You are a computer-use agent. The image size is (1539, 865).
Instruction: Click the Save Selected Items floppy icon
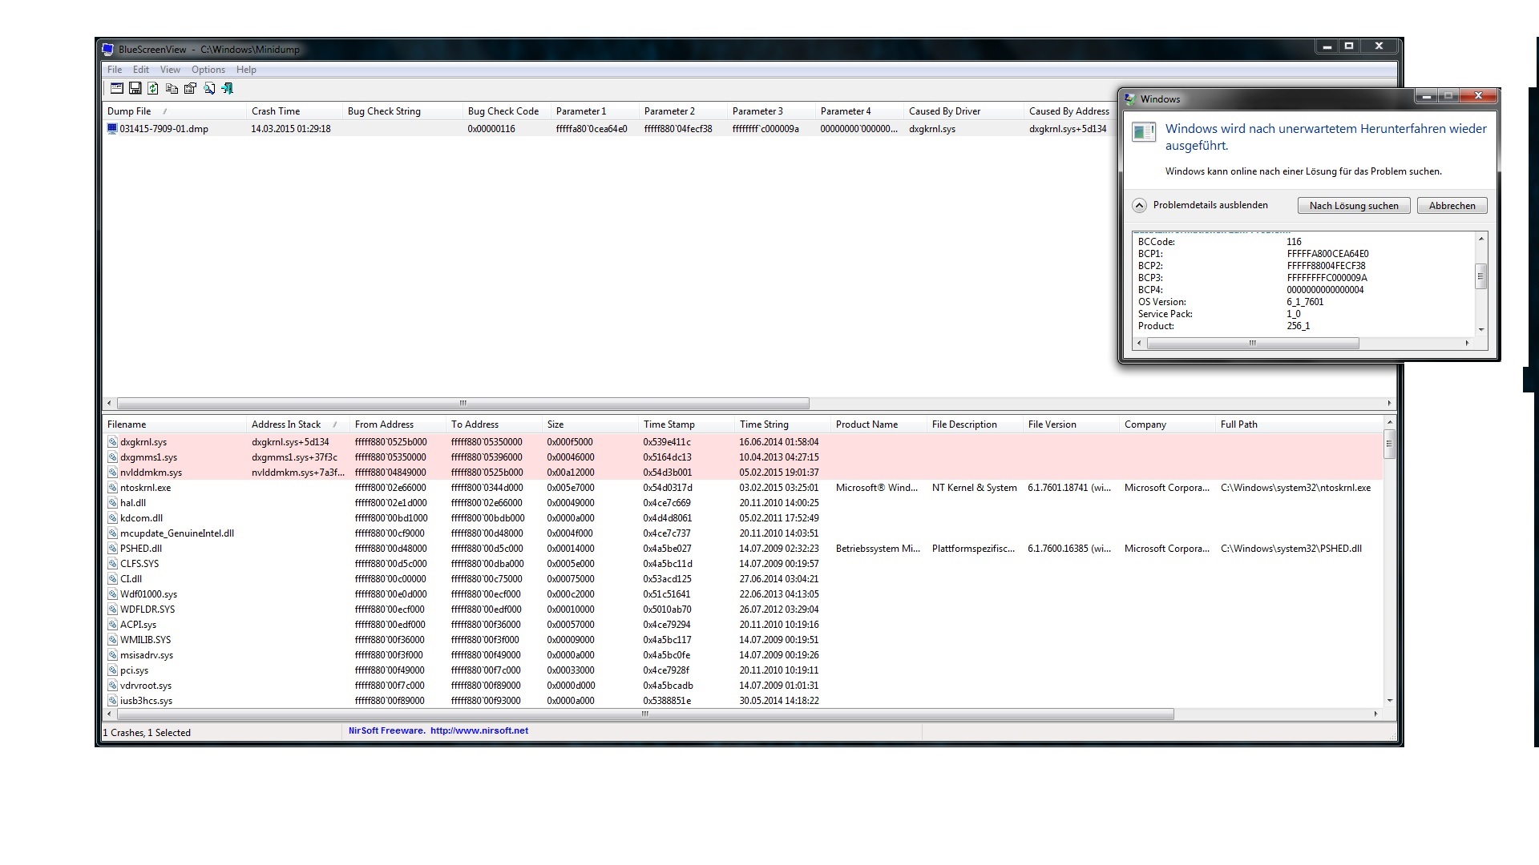[135, 88]
